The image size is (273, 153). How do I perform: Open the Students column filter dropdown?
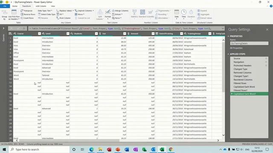(96, 34)
